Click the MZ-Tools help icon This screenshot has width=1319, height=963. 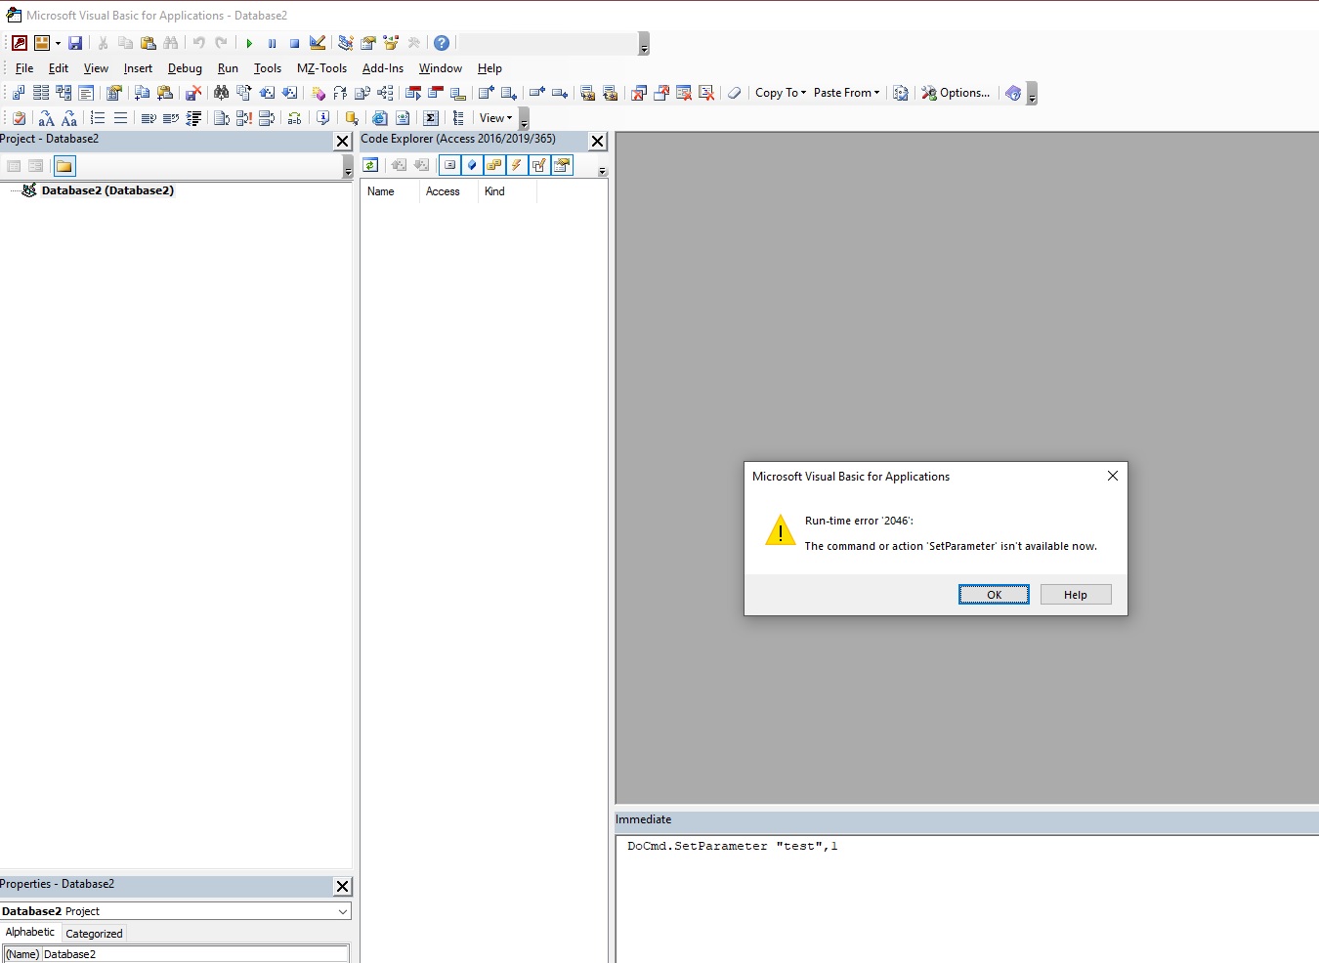tap(1013, 93)
